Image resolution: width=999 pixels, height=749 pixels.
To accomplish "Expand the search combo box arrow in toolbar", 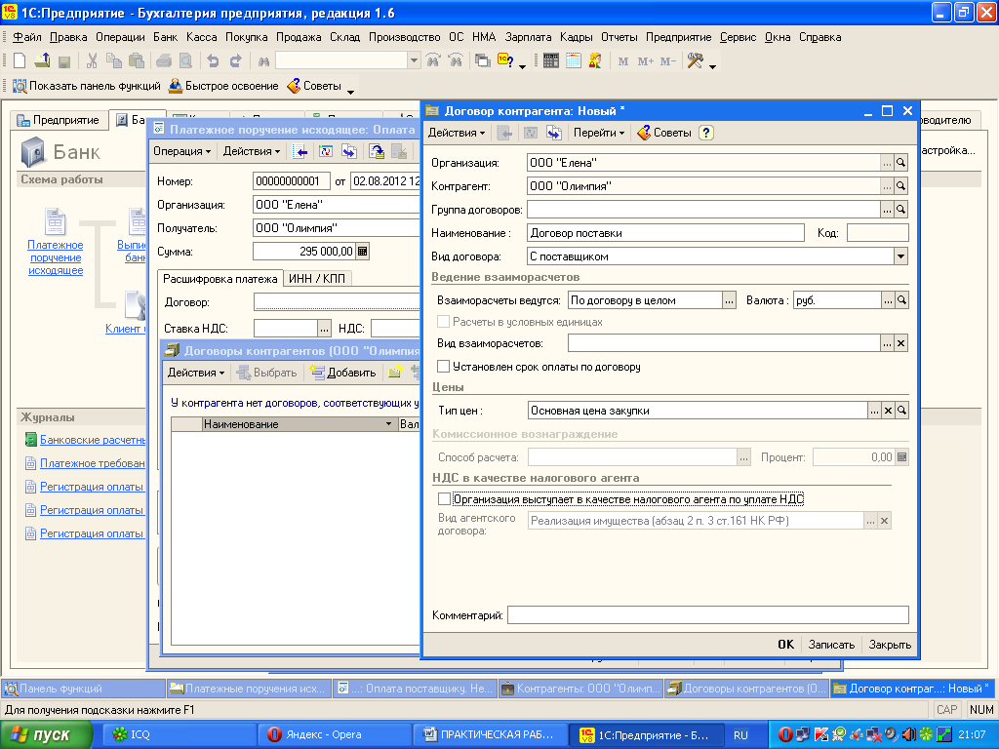I will click(x=414, y=61).
